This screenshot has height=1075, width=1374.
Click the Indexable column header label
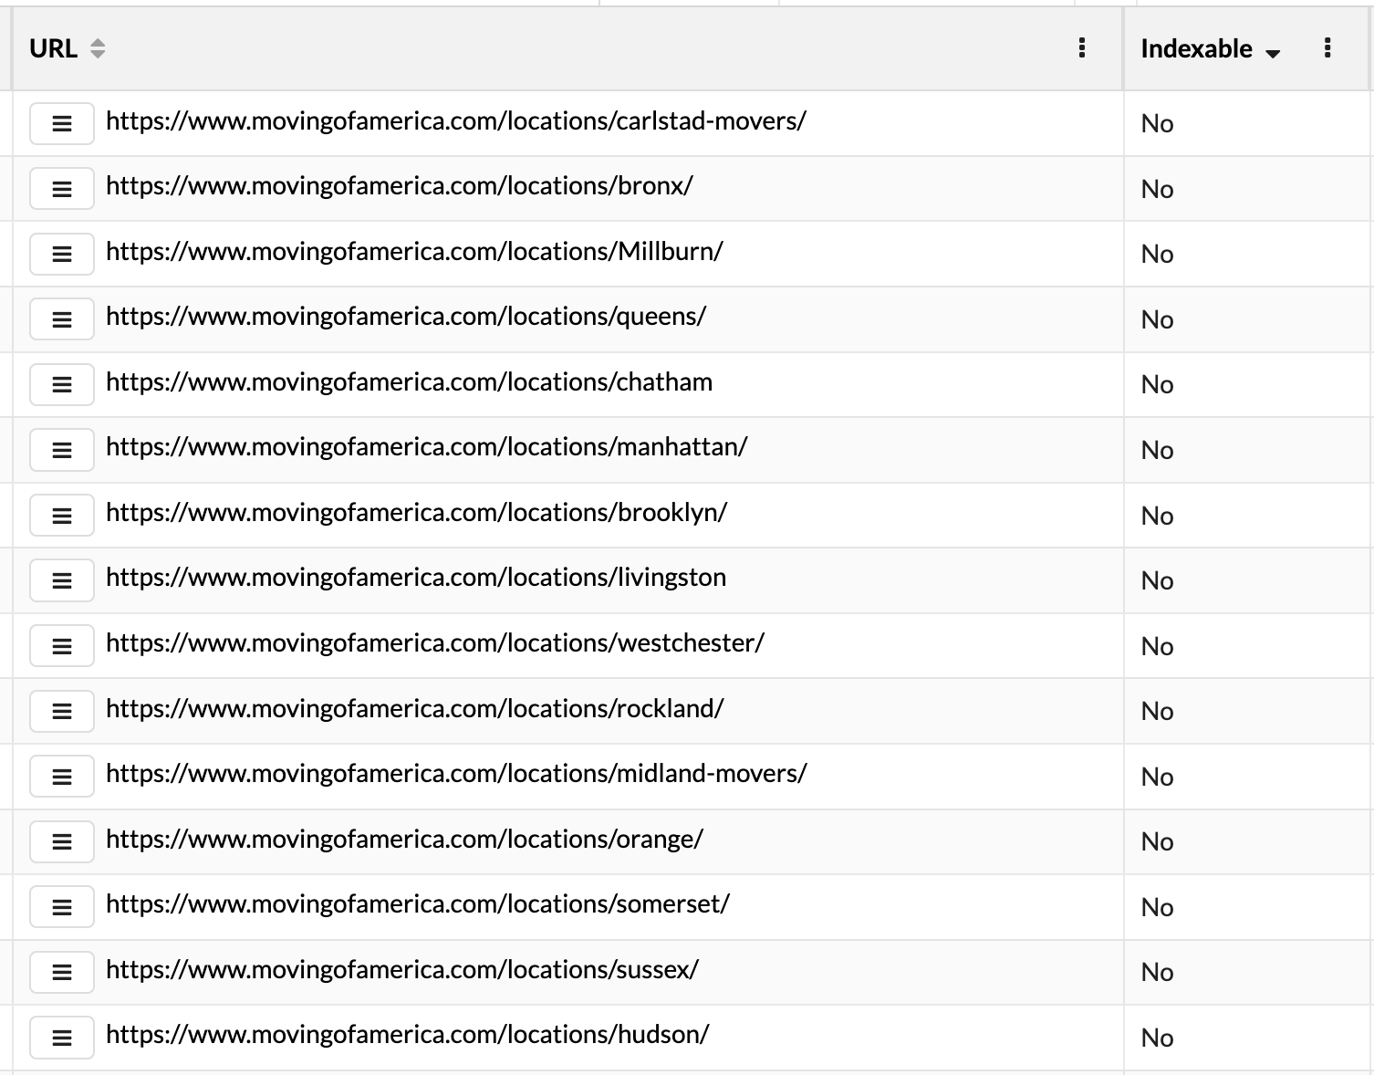coord(1196,48)
